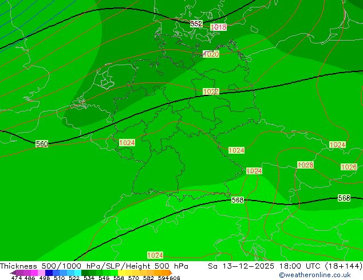363x280 pixels.
Task: Click the 18:00 UTC time text
Action: click(299, 266)
